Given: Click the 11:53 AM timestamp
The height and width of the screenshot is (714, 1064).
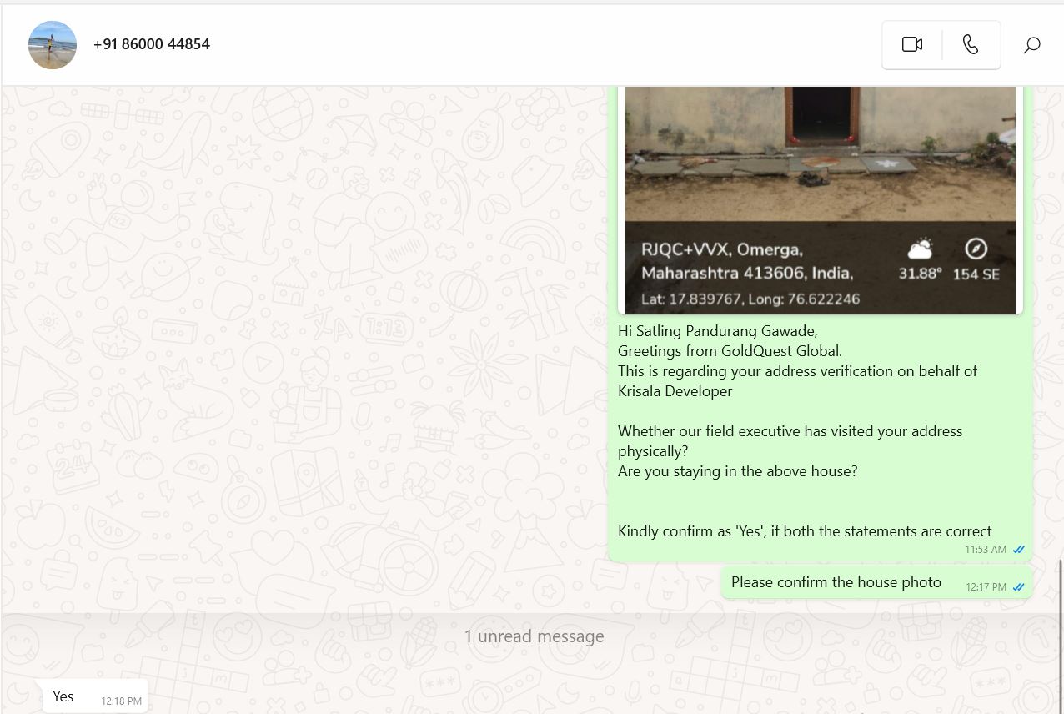Looking at the screenshot, I should [x=985, y=550].
